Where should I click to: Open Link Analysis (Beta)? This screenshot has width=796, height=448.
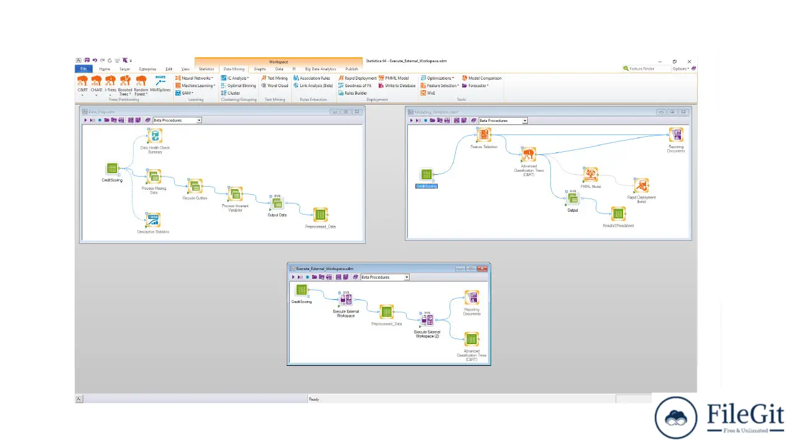coord(313,85)
